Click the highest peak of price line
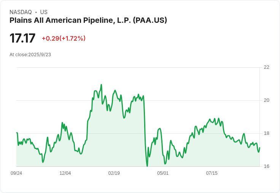 pos(101,85)
